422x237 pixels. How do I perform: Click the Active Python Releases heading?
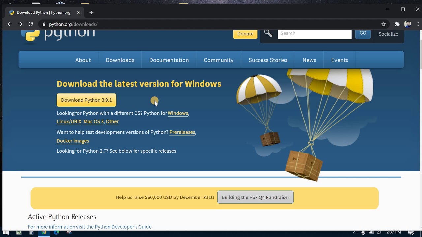click(x=62, y=217)
